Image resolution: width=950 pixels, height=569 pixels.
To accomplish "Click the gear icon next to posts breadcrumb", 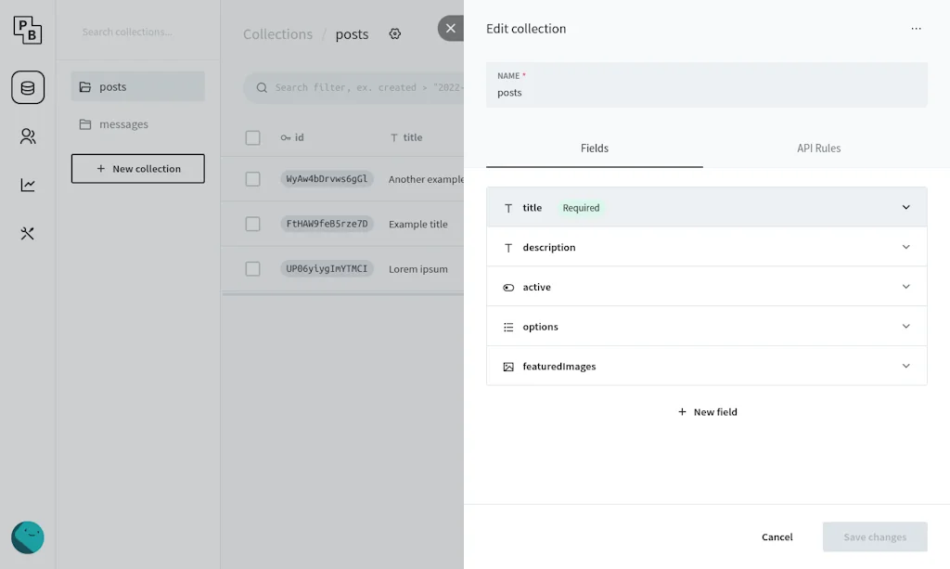I will click(x=394, y=33).
